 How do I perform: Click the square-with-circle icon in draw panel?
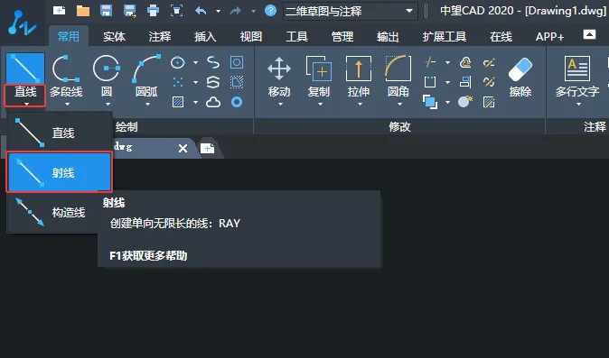[x=237, y=62]
